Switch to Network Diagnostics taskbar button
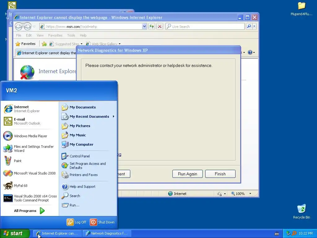Viewport: 317px width, 238px height. coord(107,233)
